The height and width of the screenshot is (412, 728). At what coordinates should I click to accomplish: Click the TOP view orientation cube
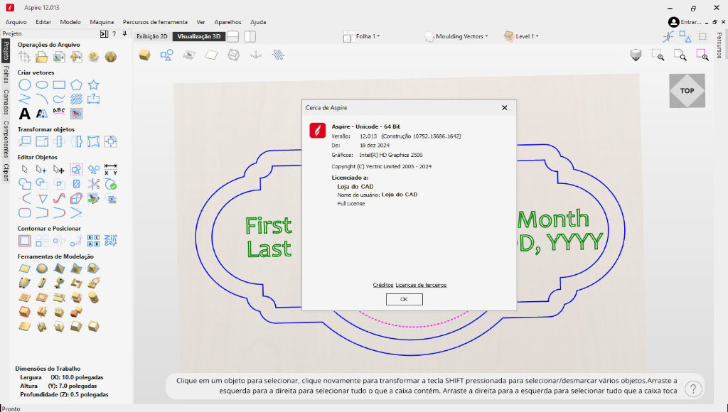[x=687, y=91]
